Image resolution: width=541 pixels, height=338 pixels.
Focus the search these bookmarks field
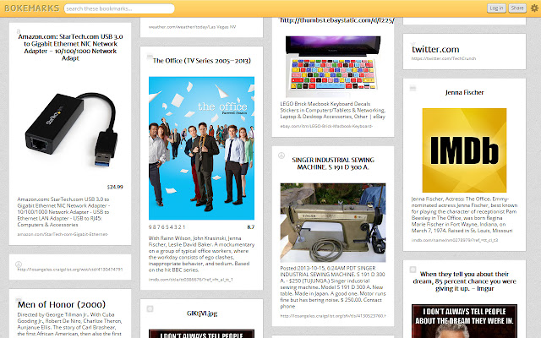pos(119,8)
